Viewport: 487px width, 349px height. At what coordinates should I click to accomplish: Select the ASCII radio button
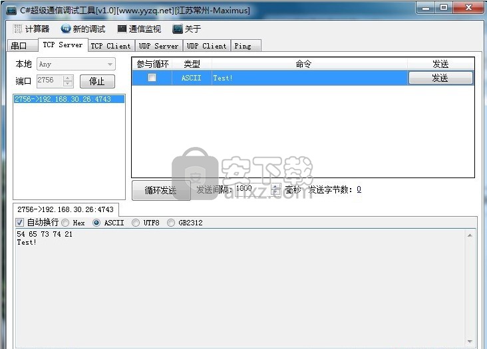96,223
